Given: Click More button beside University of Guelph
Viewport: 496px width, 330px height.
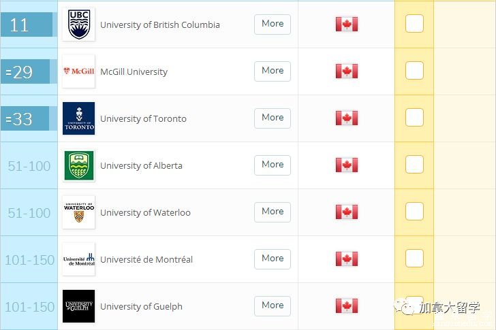Looking at the screenshot, I should [x=273, y=306].
